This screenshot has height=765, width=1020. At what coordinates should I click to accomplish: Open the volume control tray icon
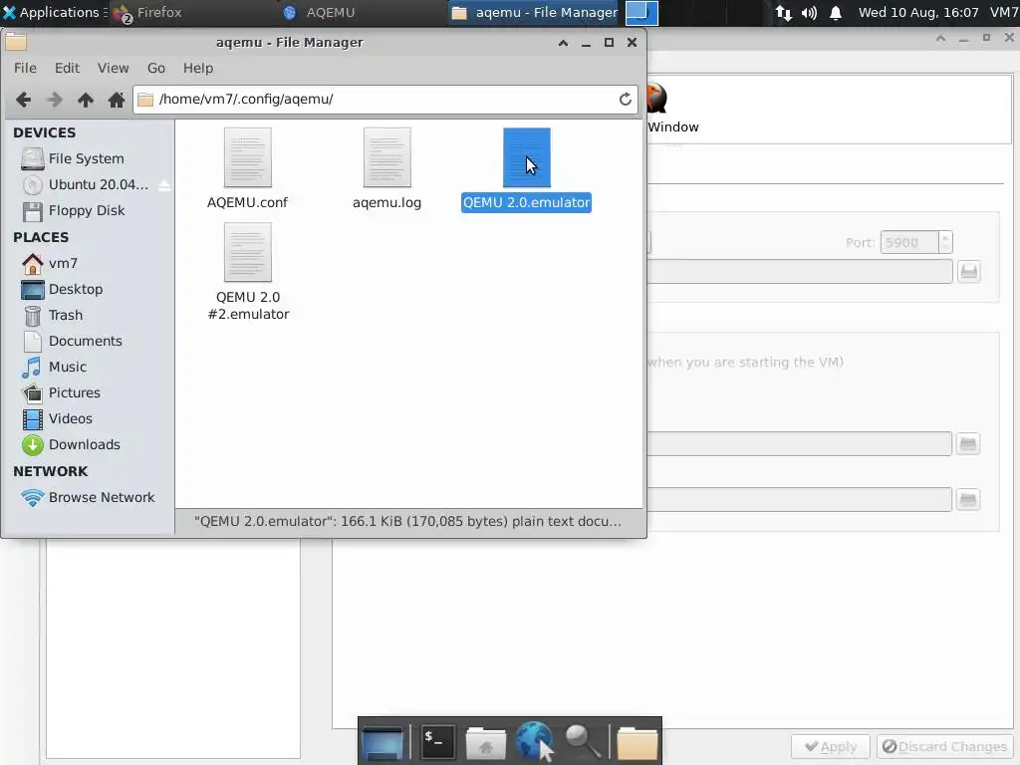809,13
